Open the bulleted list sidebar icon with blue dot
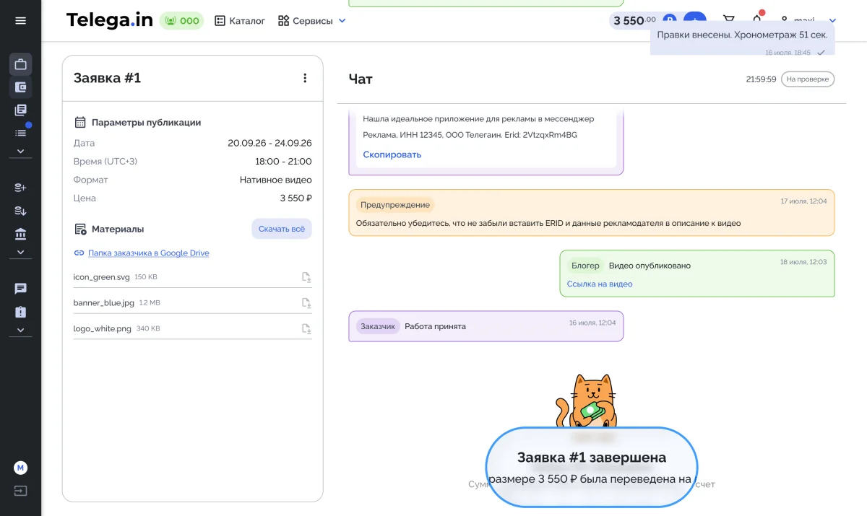This screenshot has width=867, height=516. 20,132
